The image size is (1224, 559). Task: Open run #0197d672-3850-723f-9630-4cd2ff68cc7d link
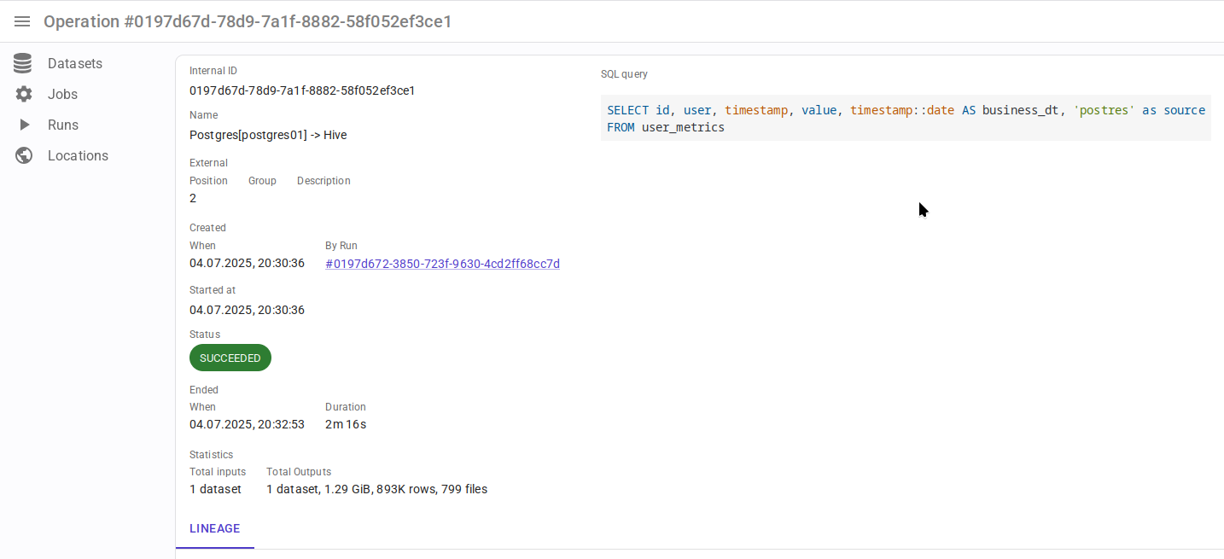(x=442, y=264)
